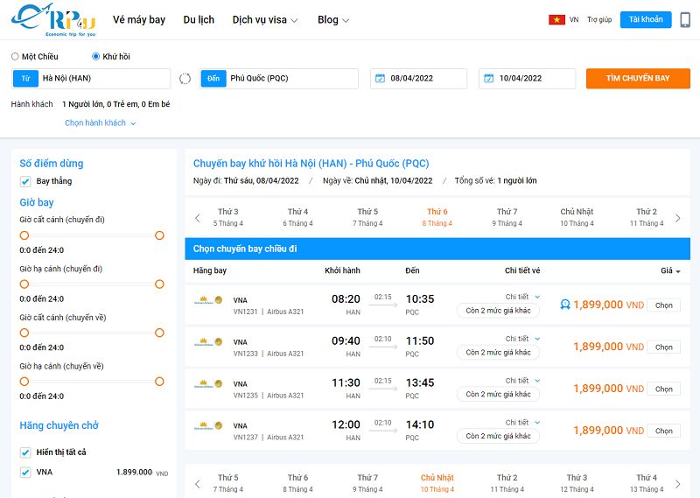This screenshot has height=498, width=700.
Task: Go to next outbound dates arrow
Action: point(677,218)
